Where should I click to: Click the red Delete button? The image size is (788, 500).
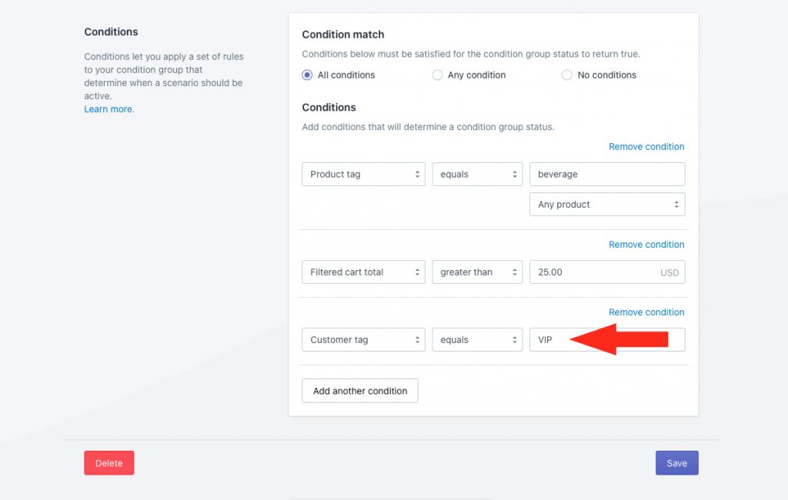pyautogui.click(x=109, y=463)
